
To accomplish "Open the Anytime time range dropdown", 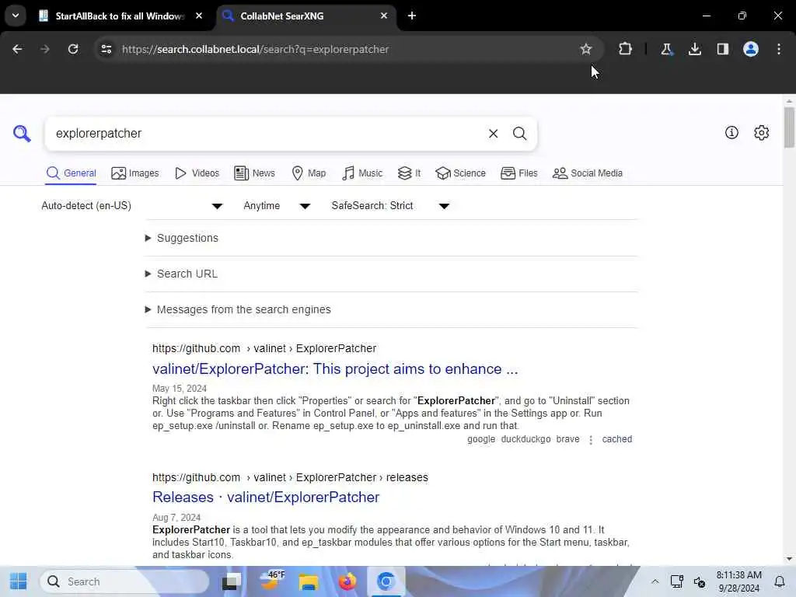I will coord(277,205).
